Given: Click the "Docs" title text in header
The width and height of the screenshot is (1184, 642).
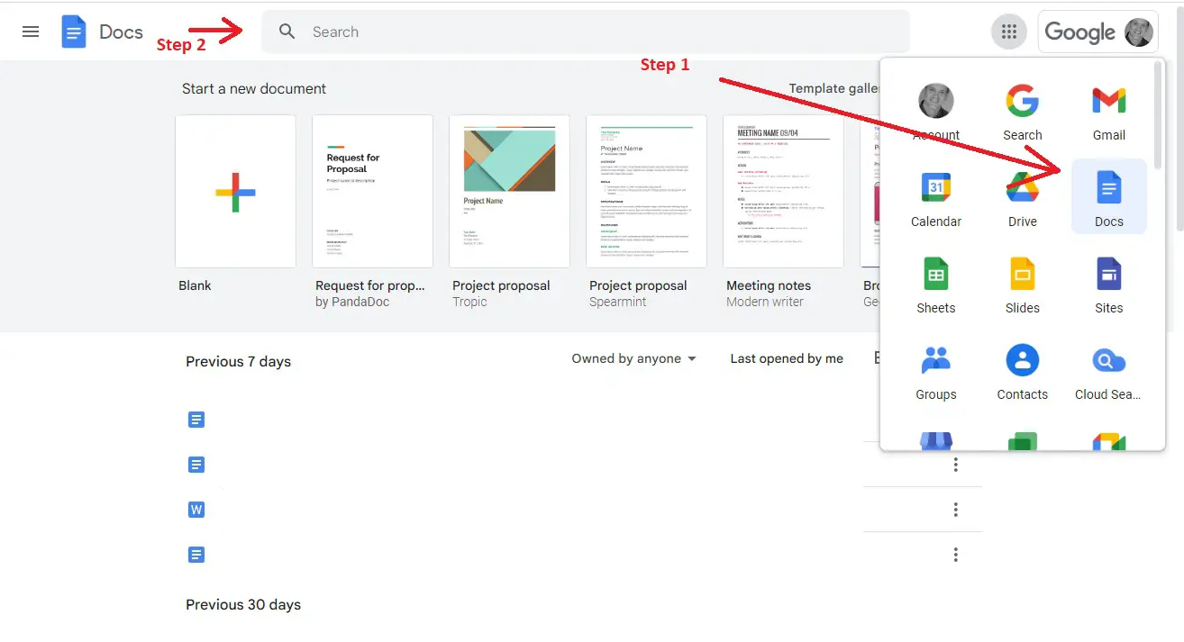Looking at the screenshot, I should pyautogui.click(x=121, y=32).
